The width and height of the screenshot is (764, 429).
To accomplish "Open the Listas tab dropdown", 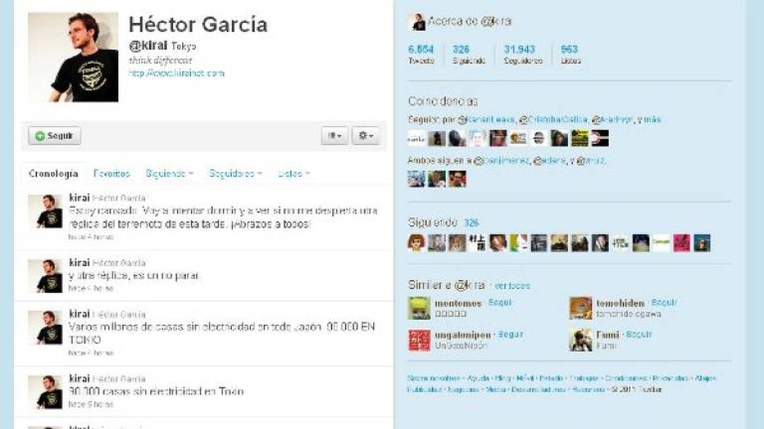I will [293, 174].
